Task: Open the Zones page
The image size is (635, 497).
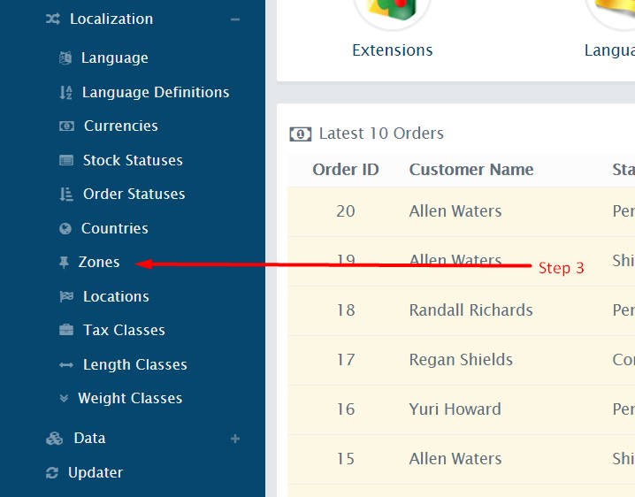Action: click(99, 262)
